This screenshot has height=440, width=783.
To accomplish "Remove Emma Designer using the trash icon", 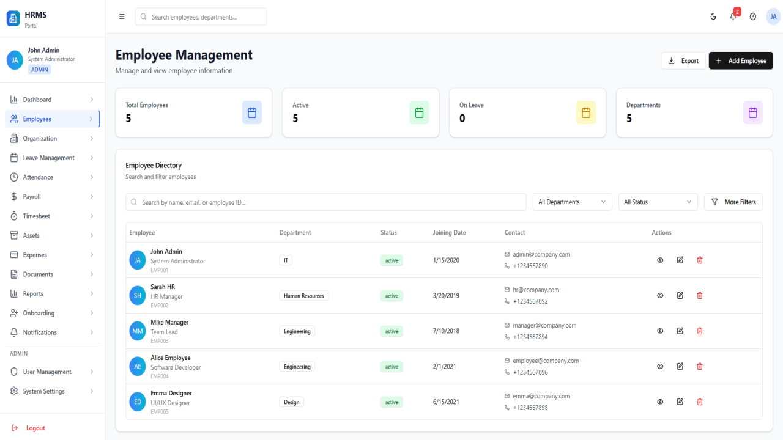I will point(700,402).
